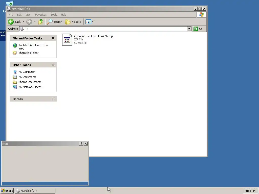Expand the Views dropdown arrow

click(x=93, y=22)
